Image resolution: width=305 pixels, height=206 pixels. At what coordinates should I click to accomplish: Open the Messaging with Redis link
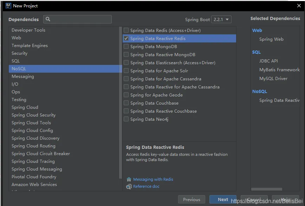coord(153,179)
